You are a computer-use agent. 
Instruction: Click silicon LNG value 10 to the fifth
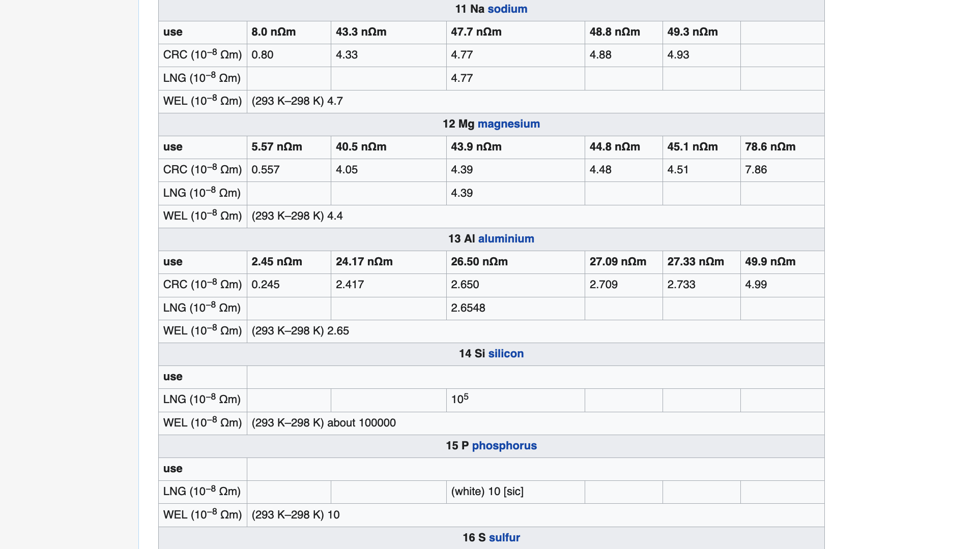pos(459,400)
